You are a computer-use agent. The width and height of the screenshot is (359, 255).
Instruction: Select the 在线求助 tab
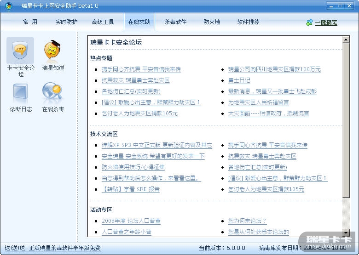click(139, 22)
